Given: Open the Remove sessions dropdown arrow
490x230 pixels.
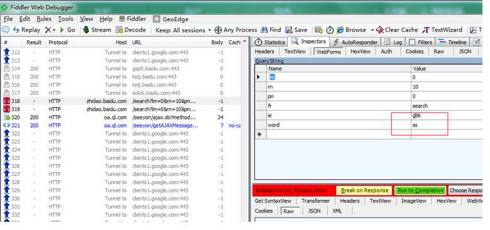Looking at the screenshot, I should (54, 30).
